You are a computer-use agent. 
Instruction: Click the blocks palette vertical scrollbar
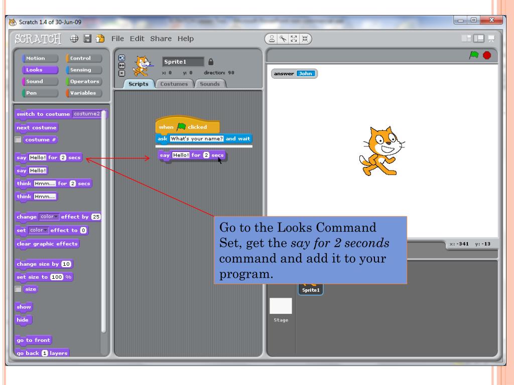click(x=103, y=221)
